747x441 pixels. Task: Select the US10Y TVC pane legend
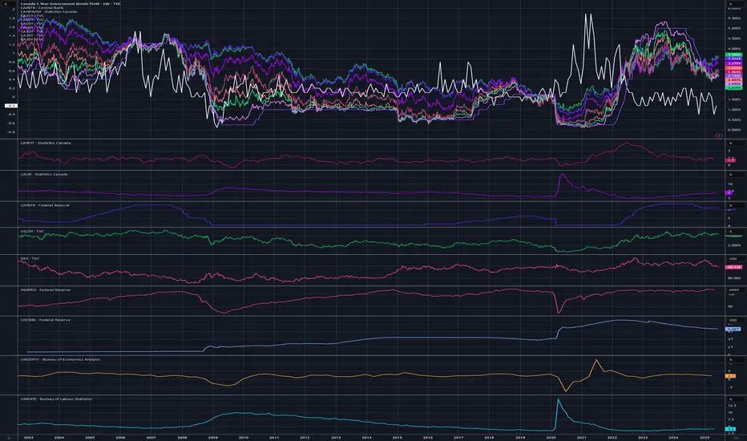(32, 232)
